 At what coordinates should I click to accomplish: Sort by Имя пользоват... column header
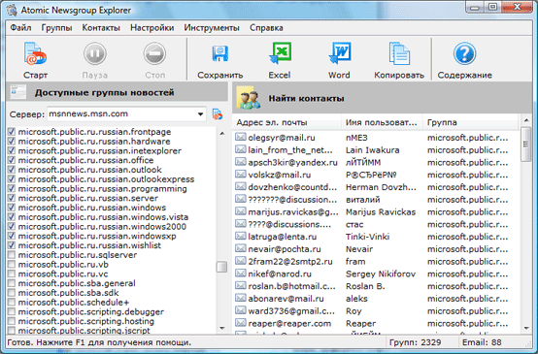[x=382, y=122]
